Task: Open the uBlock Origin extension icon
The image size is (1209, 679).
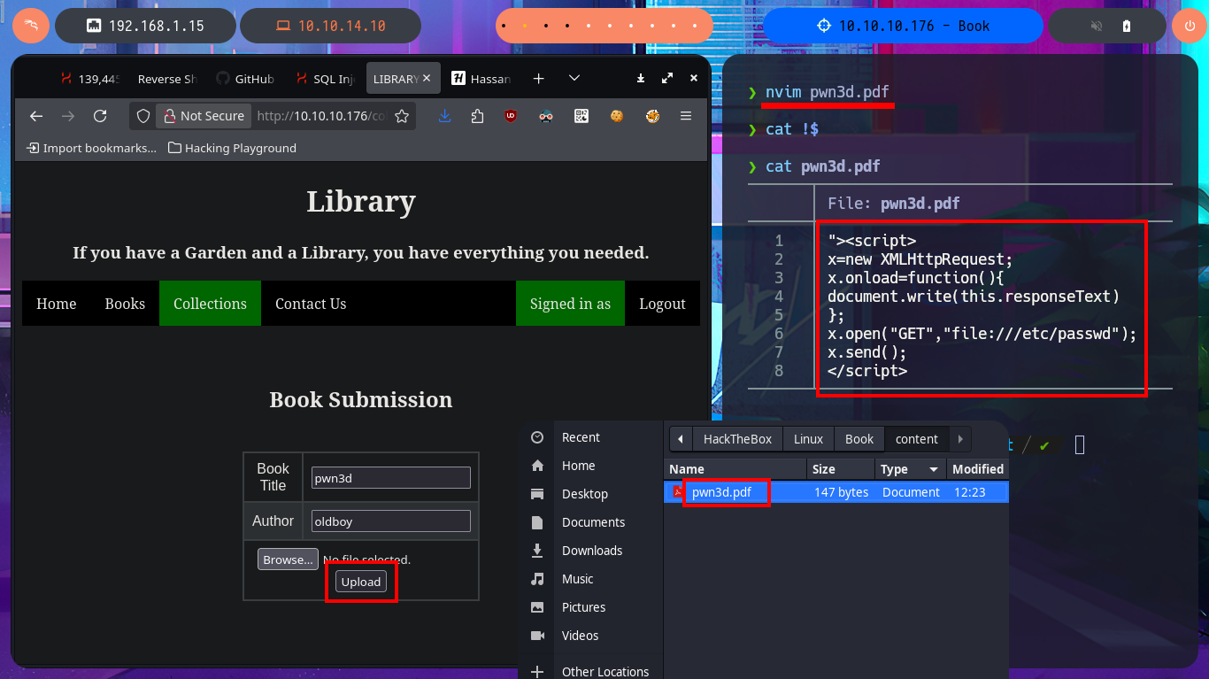Action: click(x=511, y=116)
